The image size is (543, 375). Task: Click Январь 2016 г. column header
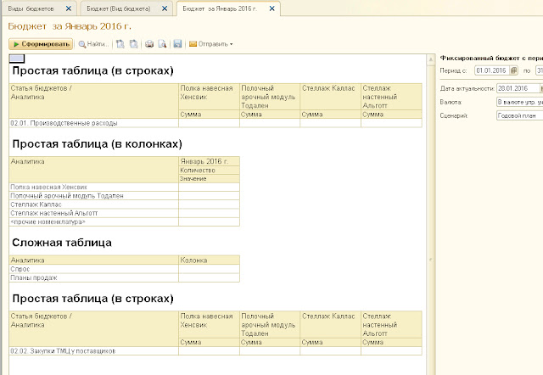(210, 161)
